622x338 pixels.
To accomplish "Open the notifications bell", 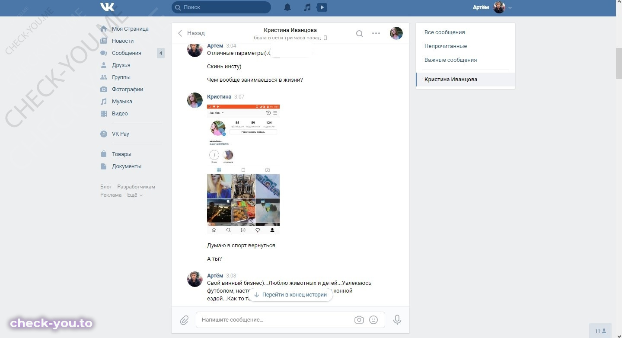I will [287, 7].
